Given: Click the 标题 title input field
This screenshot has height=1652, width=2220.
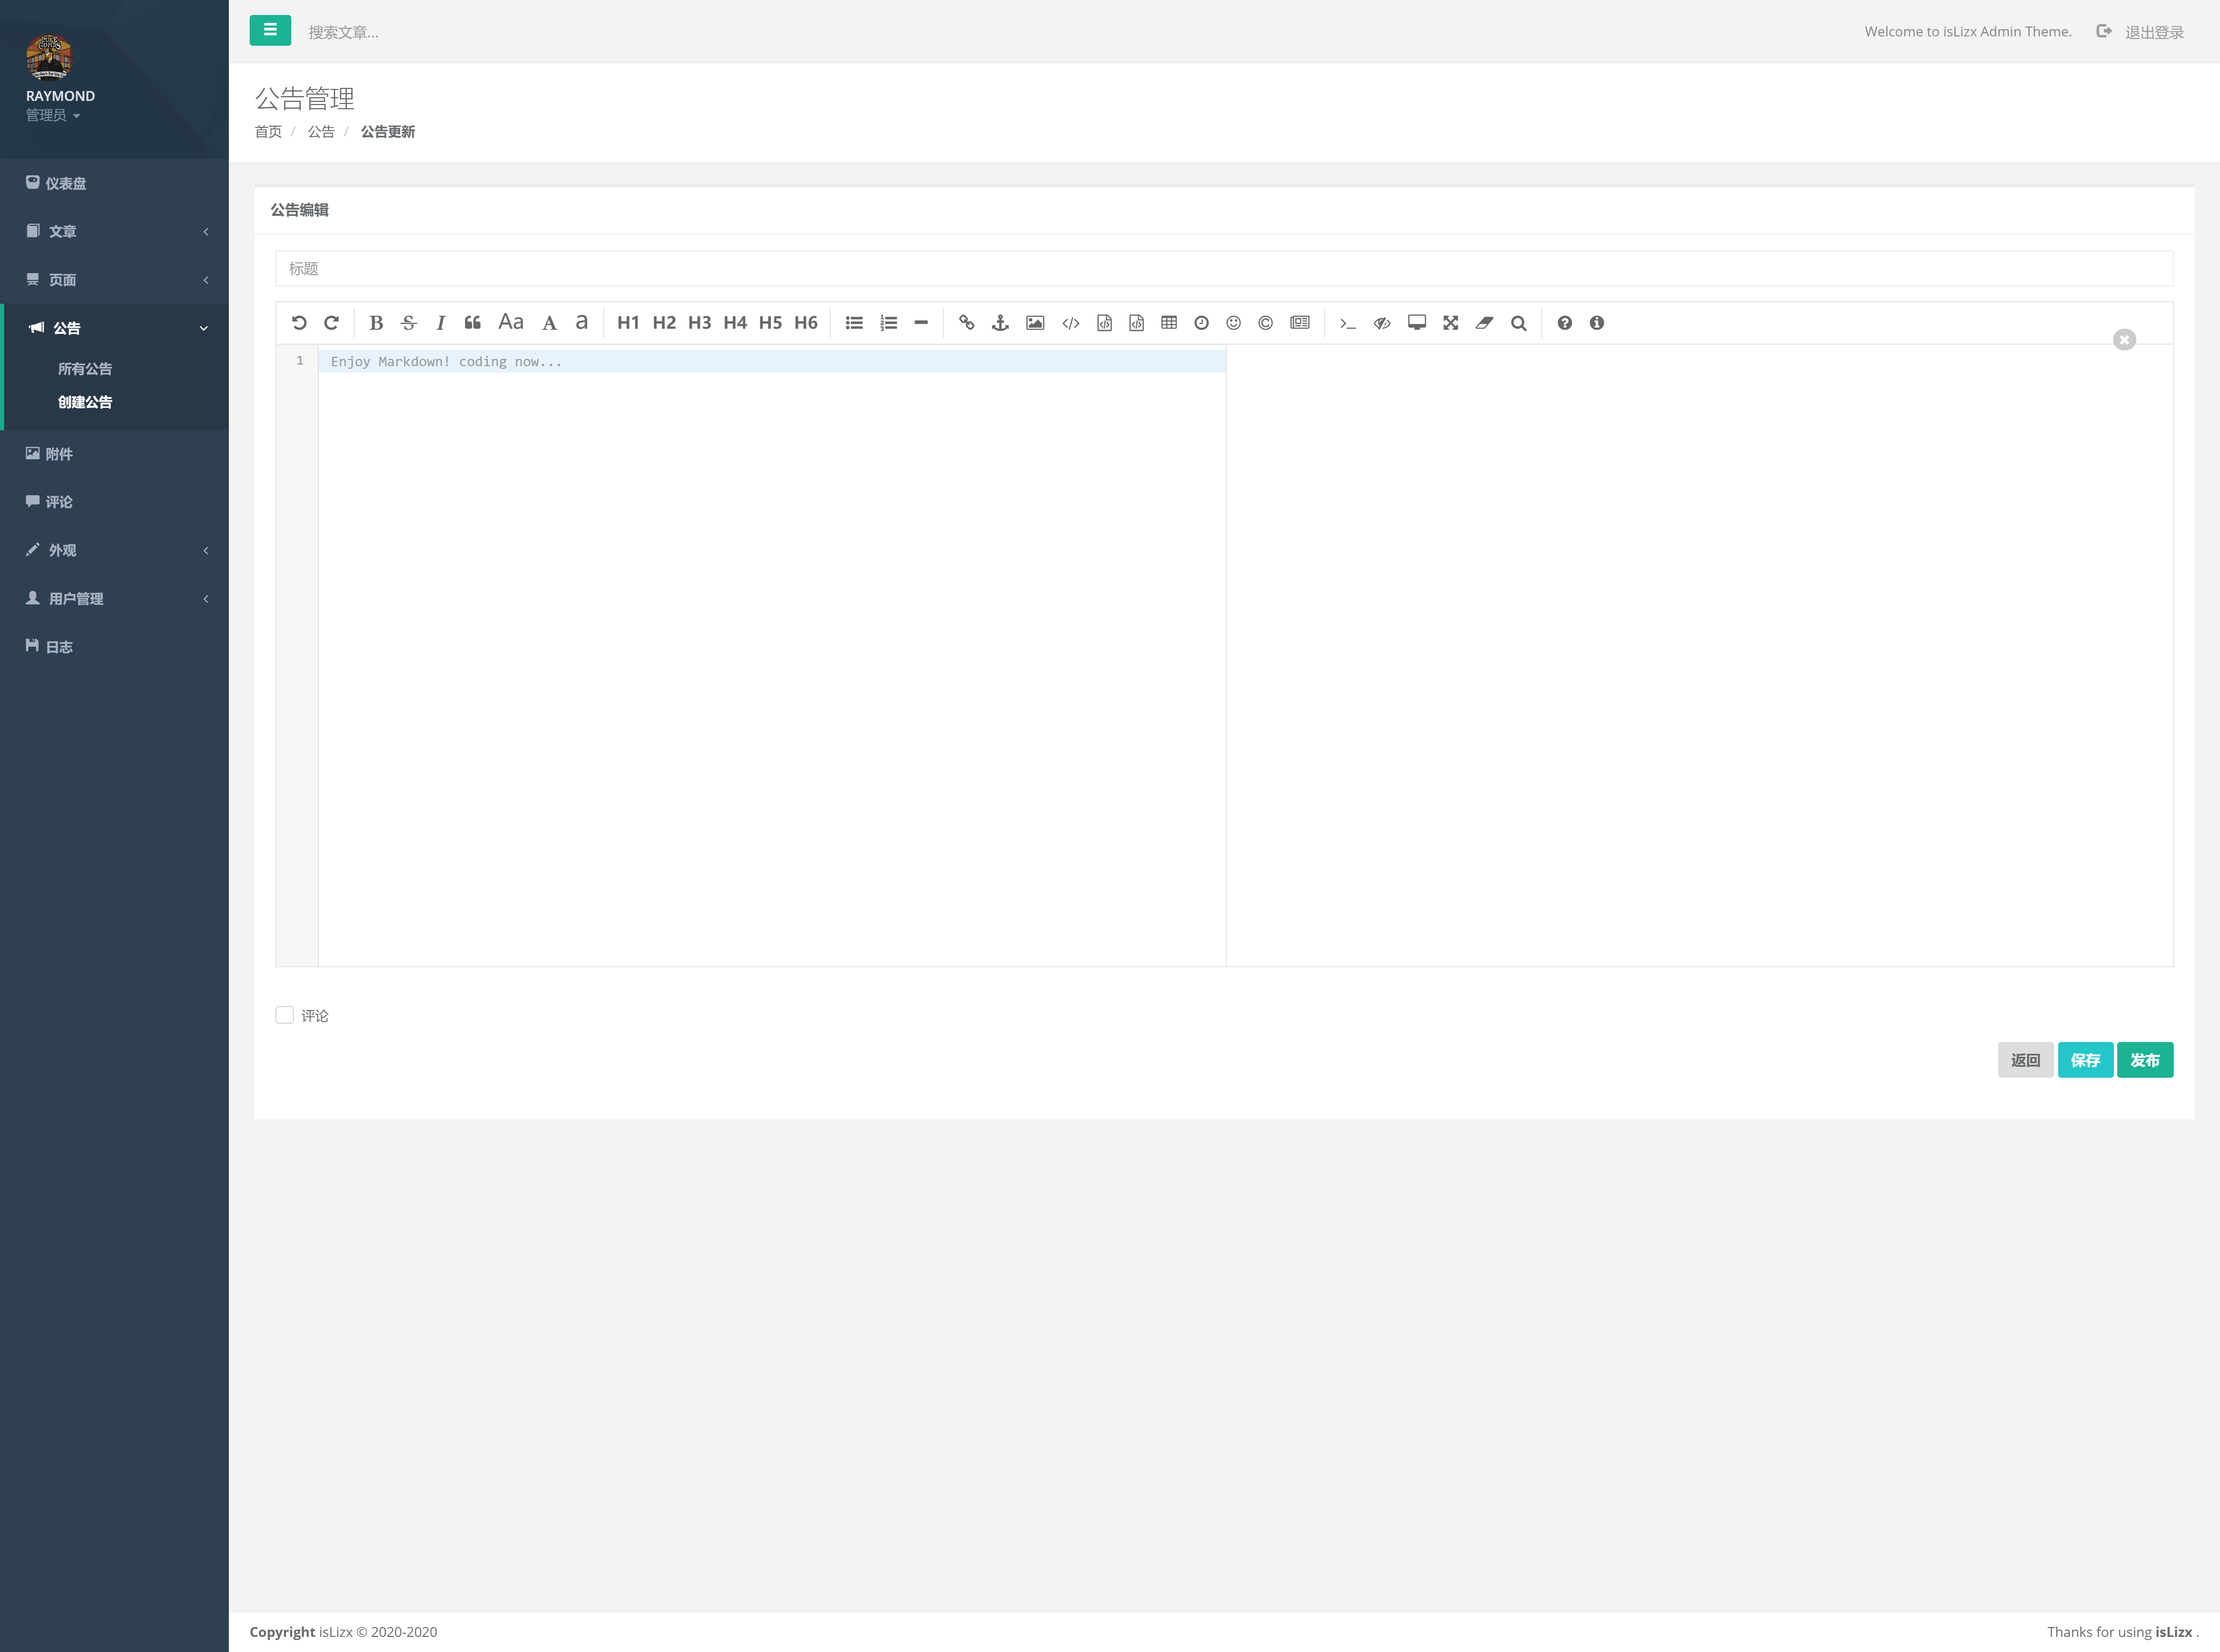Looking at the screenshot, I should pyautogui.click(x=1223, y=268).
